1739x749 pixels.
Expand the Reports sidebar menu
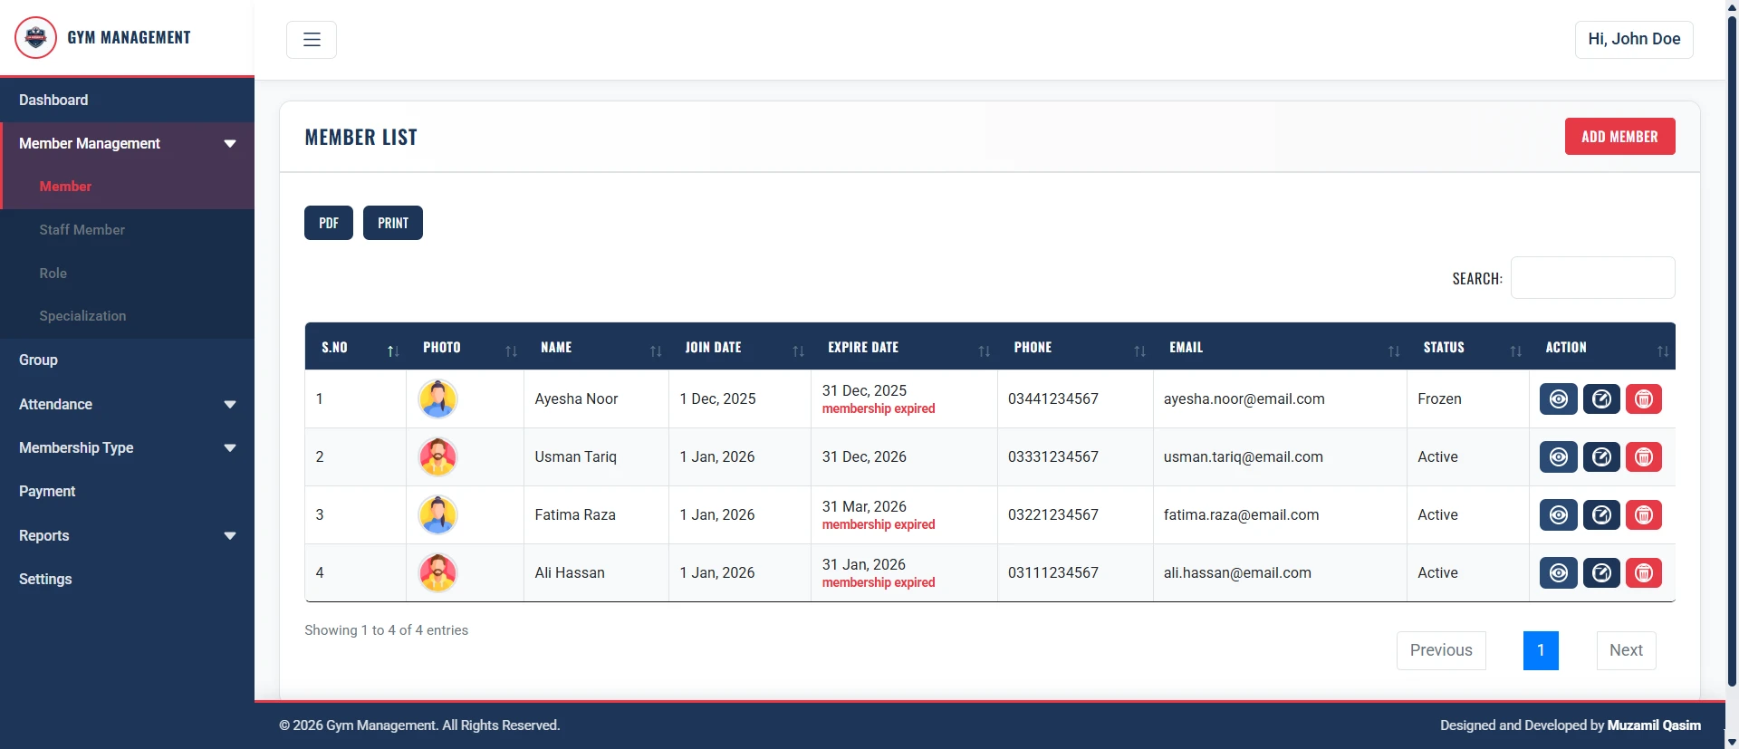point(127,535)
